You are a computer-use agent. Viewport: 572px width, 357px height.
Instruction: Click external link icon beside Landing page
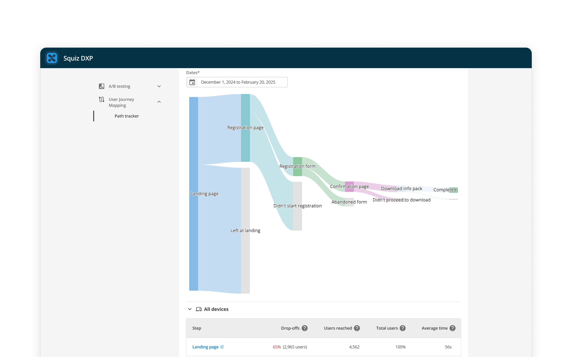222,347
